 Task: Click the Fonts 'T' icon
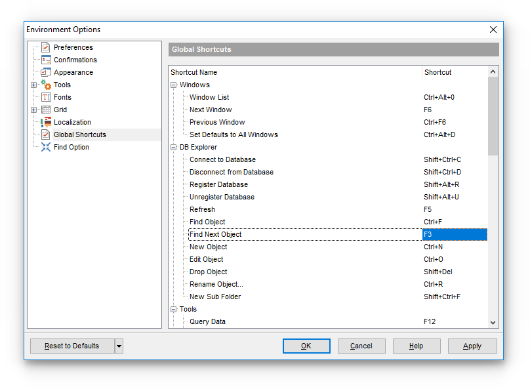[45, 97]
